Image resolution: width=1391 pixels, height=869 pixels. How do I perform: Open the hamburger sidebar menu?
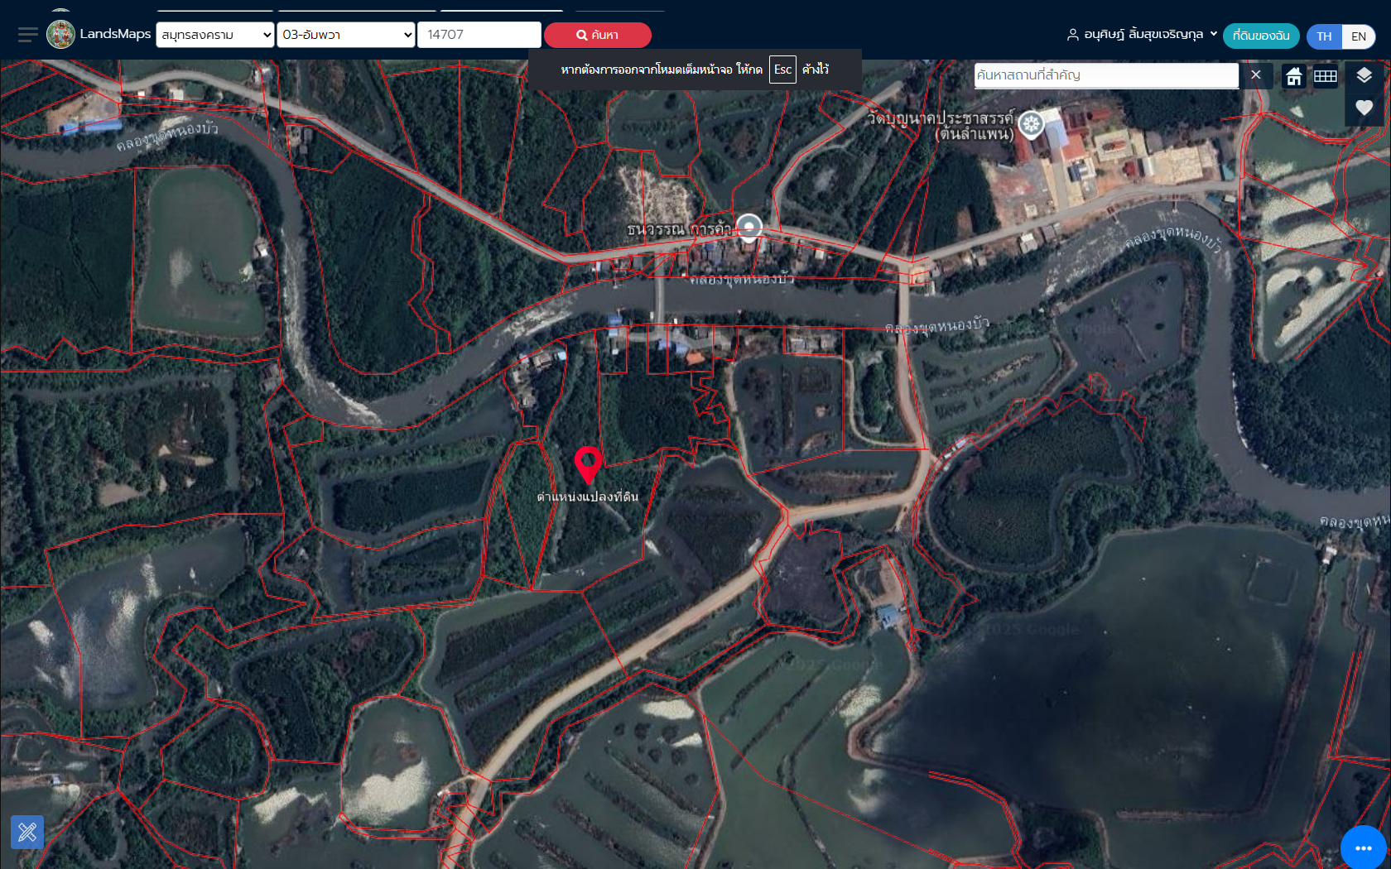(x=27, y=35)
